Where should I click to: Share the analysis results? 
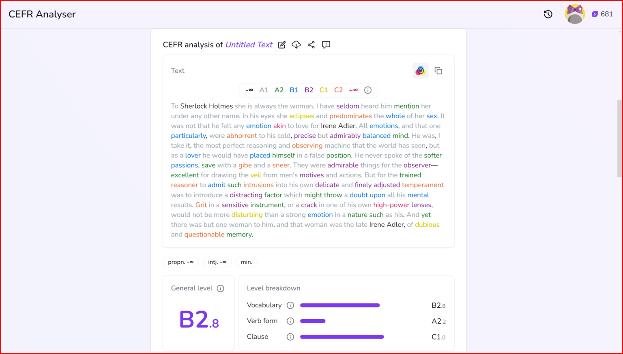tap(311, 45)
